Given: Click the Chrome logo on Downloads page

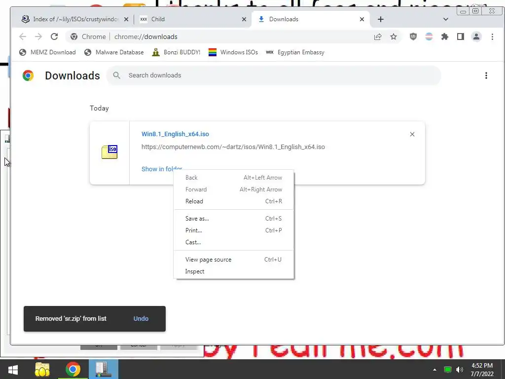Looking at the screenshot, I should click(x=28, y=76).
